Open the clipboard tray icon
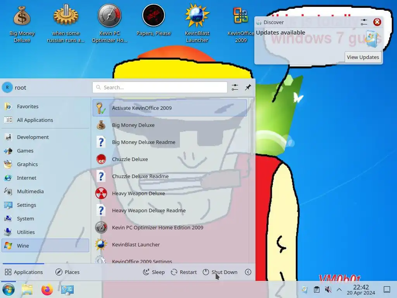397x298 pixels. [x=316, y=289]
